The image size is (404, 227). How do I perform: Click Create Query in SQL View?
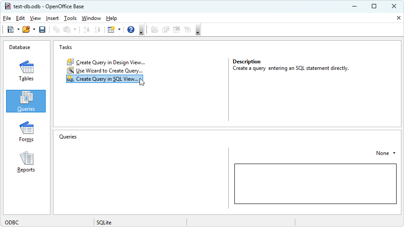105,79
